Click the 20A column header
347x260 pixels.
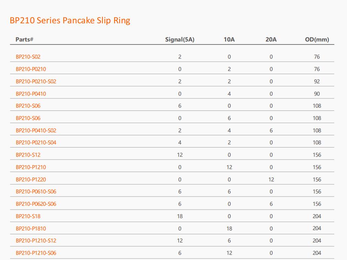point(271,39)
